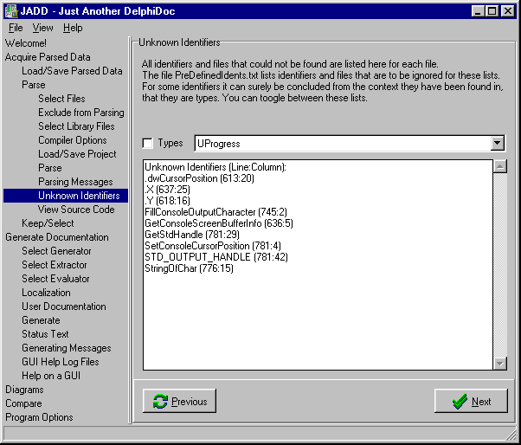The height and width of the screenshot is (445, 521).
Task: Click the .X (637:25) line
Action: 168,190
